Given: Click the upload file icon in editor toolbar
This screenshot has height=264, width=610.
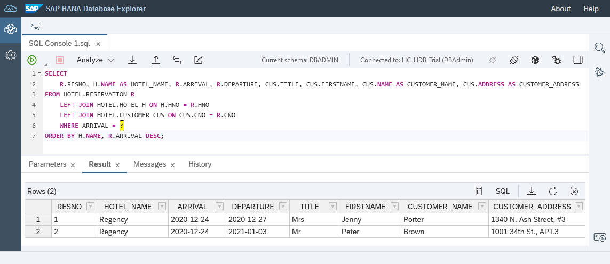Looking at the screenshot, I should 156,60.
